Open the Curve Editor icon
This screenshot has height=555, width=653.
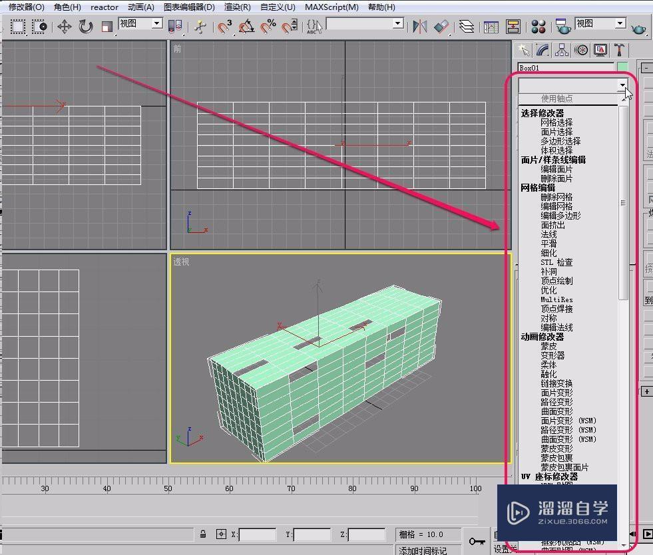pos(491,27)
